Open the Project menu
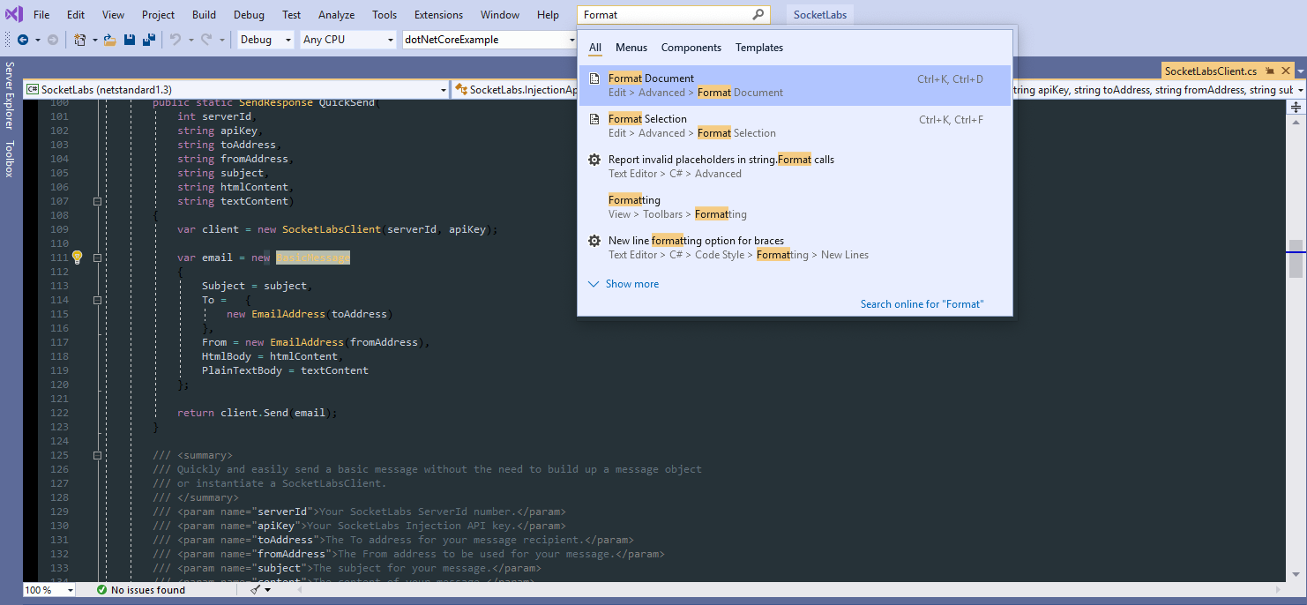The image size is (1307, 605). click(x=158, y=15)
